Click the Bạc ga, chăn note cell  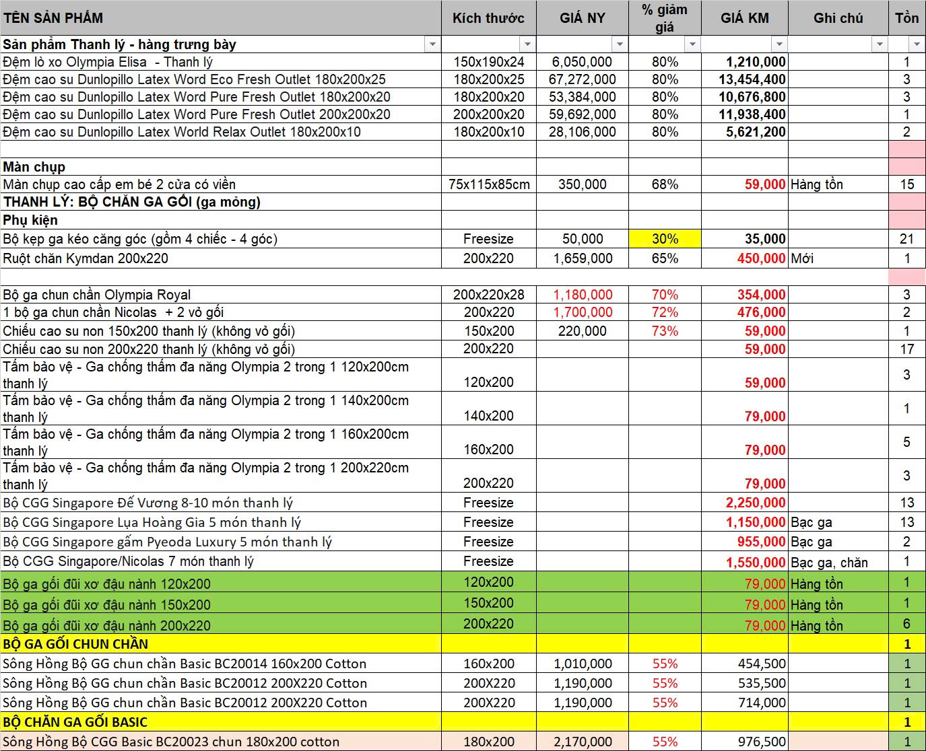[837, 563]
